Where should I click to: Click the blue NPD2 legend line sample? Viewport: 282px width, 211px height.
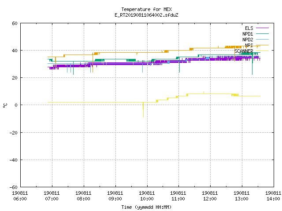262,40
